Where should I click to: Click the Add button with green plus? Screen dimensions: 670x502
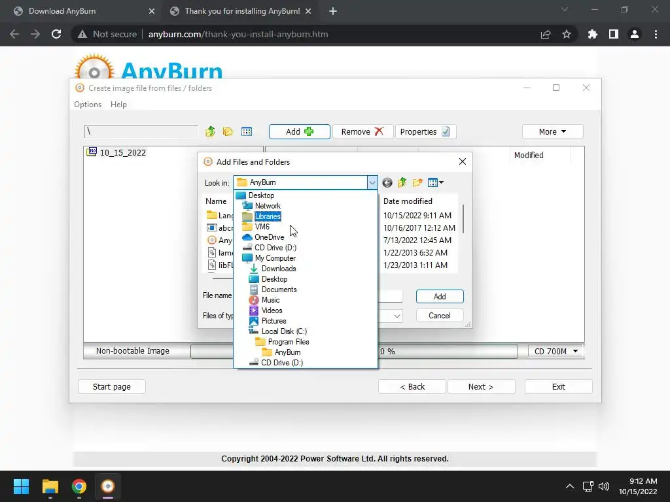tap(299, 131)
